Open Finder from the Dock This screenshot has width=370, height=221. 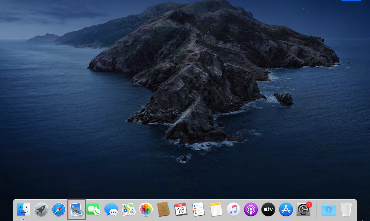(x=24, y=209)
